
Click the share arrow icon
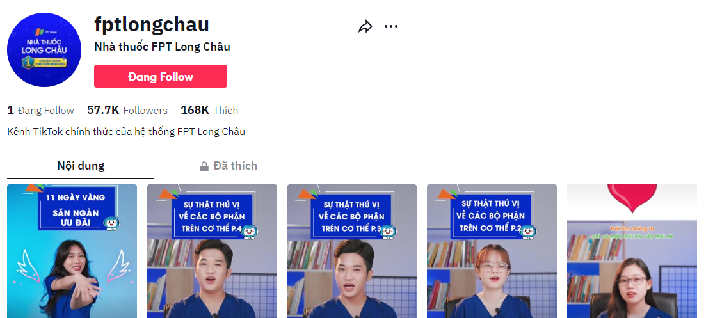tap(365, 26)
